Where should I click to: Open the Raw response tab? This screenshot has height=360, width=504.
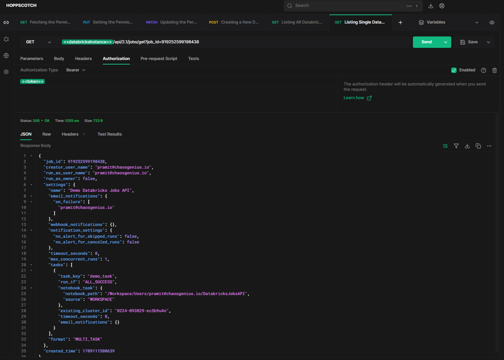pos(46,134)
